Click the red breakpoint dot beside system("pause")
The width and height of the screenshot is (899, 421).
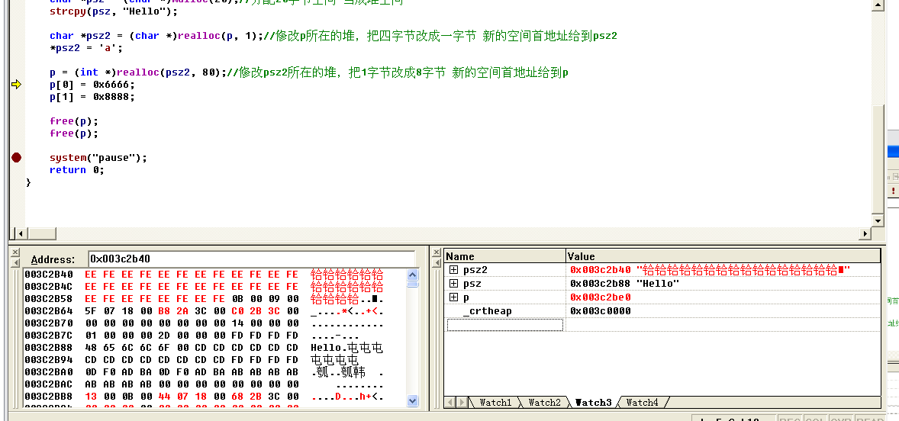tap(16, 158)
